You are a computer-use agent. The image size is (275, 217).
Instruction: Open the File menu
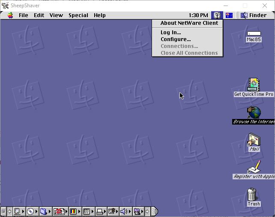point(23,15)
